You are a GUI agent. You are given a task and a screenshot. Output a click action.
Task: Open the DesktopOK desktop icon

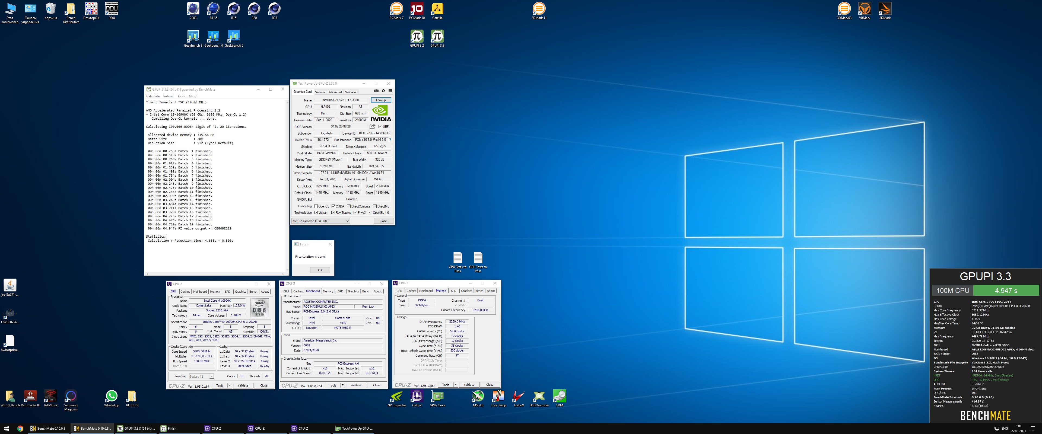91,11
